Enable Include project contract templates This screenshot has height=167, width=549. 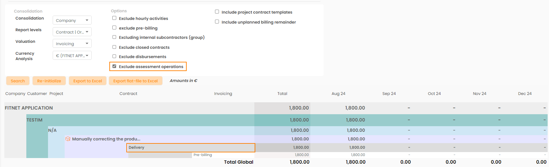coord(217,12)
